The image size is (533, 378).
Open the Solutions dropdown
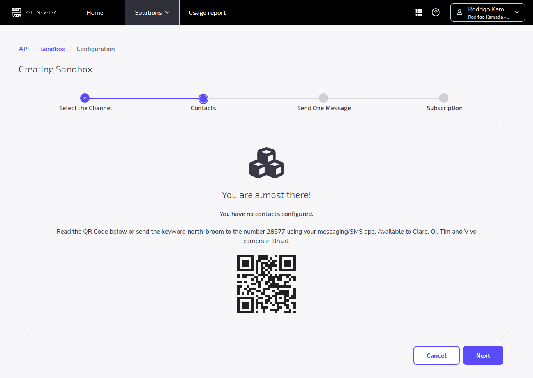pyautogui.click(x=152, y=12)
